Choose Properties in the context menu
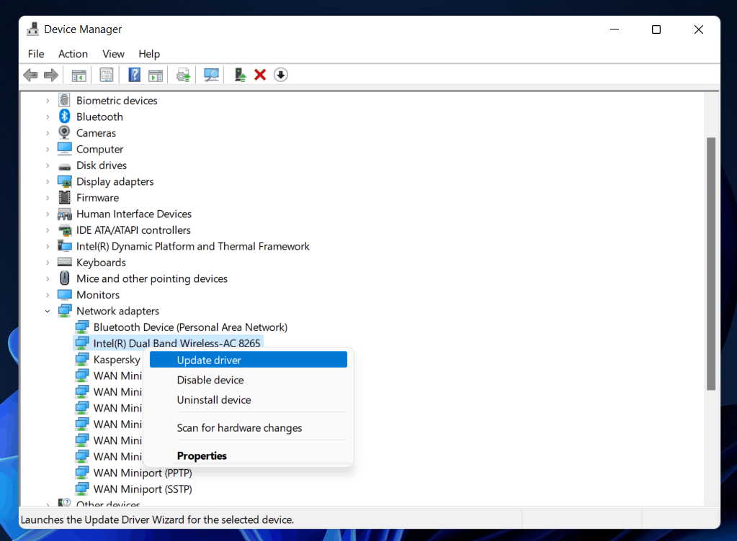 [x=202, y=456]
